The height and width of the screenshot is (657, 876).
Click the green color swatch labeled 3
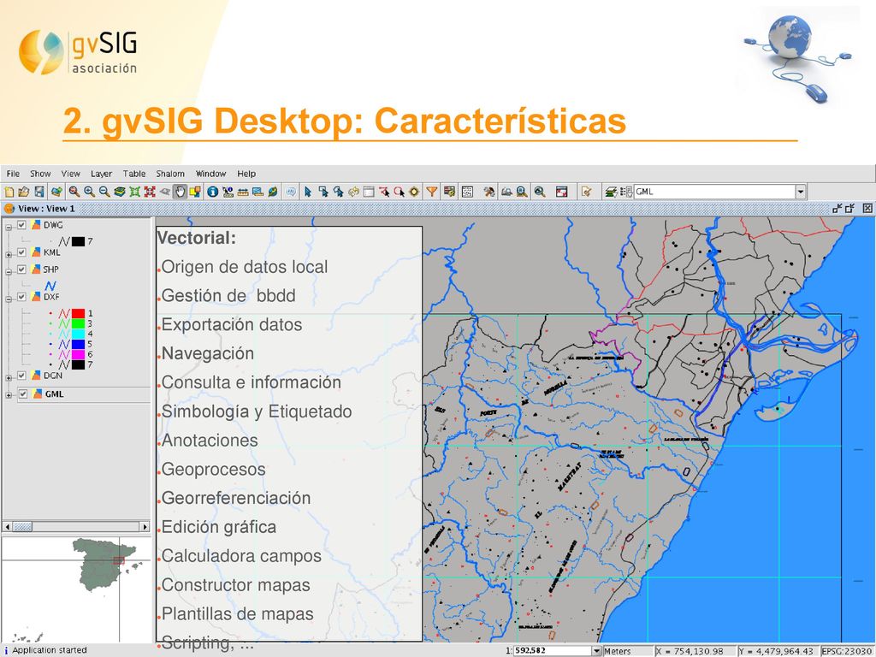pos(78,323)
